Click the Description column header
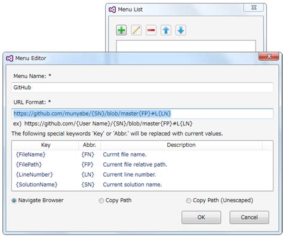283x237 pixels. (x=181, y=145)
